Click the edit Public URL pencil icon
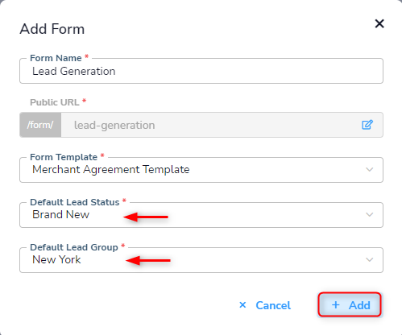This screenshot has width=402, height=335. click(x=367, y=125)
